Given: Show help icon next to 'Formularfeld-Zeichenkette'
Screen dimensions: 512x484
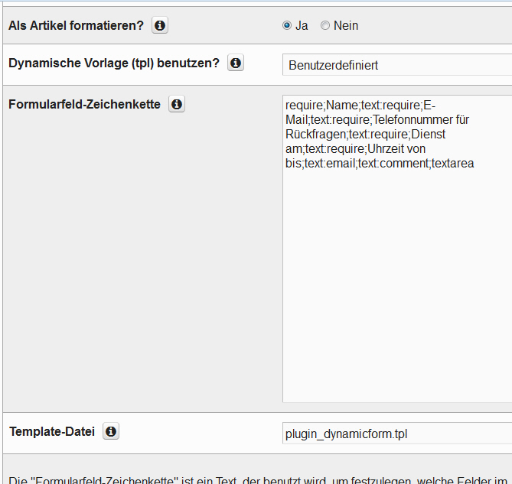Looking at the screenshot, I should [177, 105].
